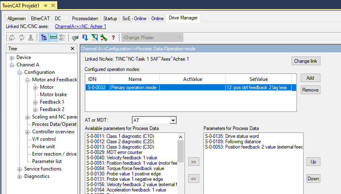Click the teal diagram icon with red cross
This screenshot has height=194, width=341.
pyautogui.click(x=94, y=38)
